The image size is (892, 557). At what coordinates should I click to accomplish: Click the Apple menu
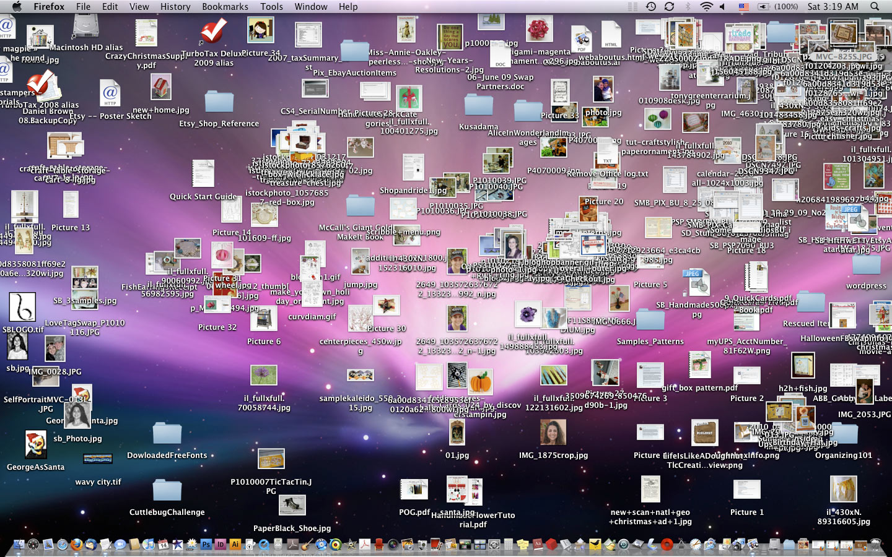point(17,7)
